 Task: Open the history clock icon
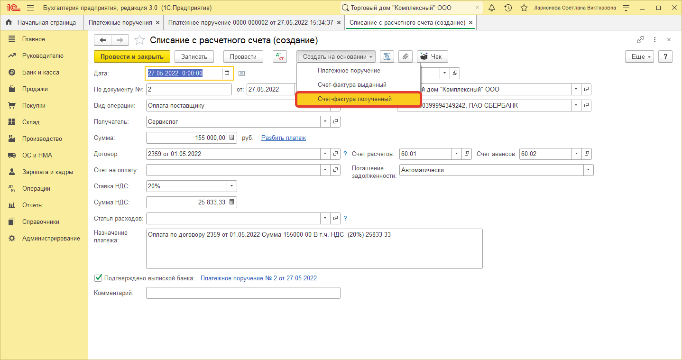[x=508, y=8]
